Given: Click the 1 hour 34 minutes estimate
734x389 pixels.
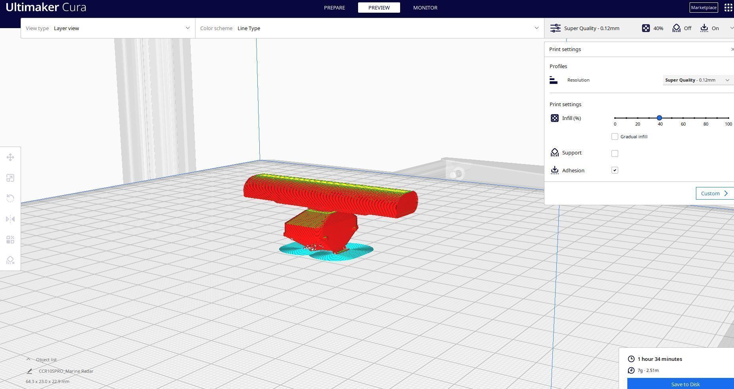Looking at the screenshot, I should click(x=660, y=359).
